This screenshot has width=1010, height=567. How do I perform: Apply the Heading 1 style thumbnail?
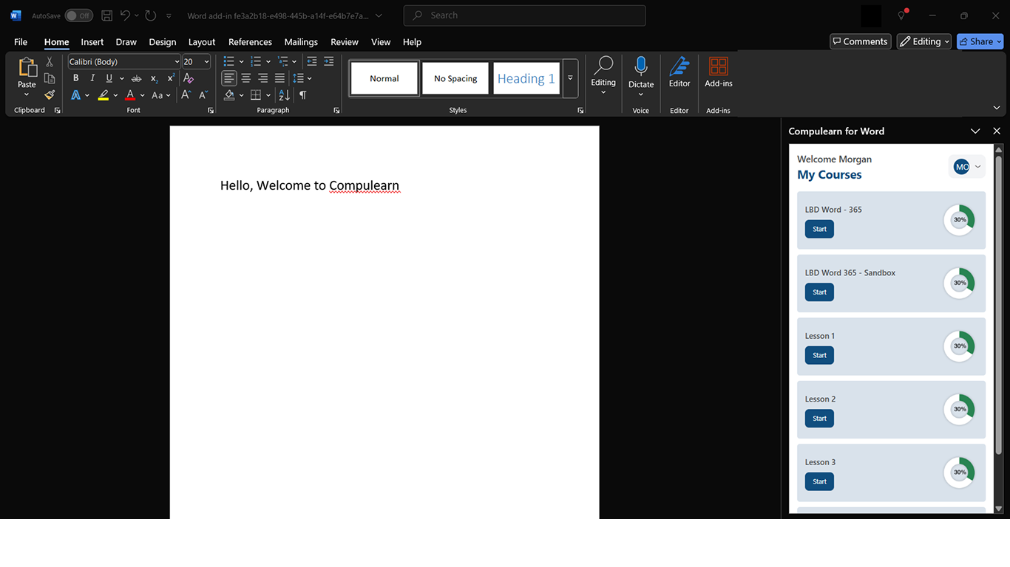[526, 78]
